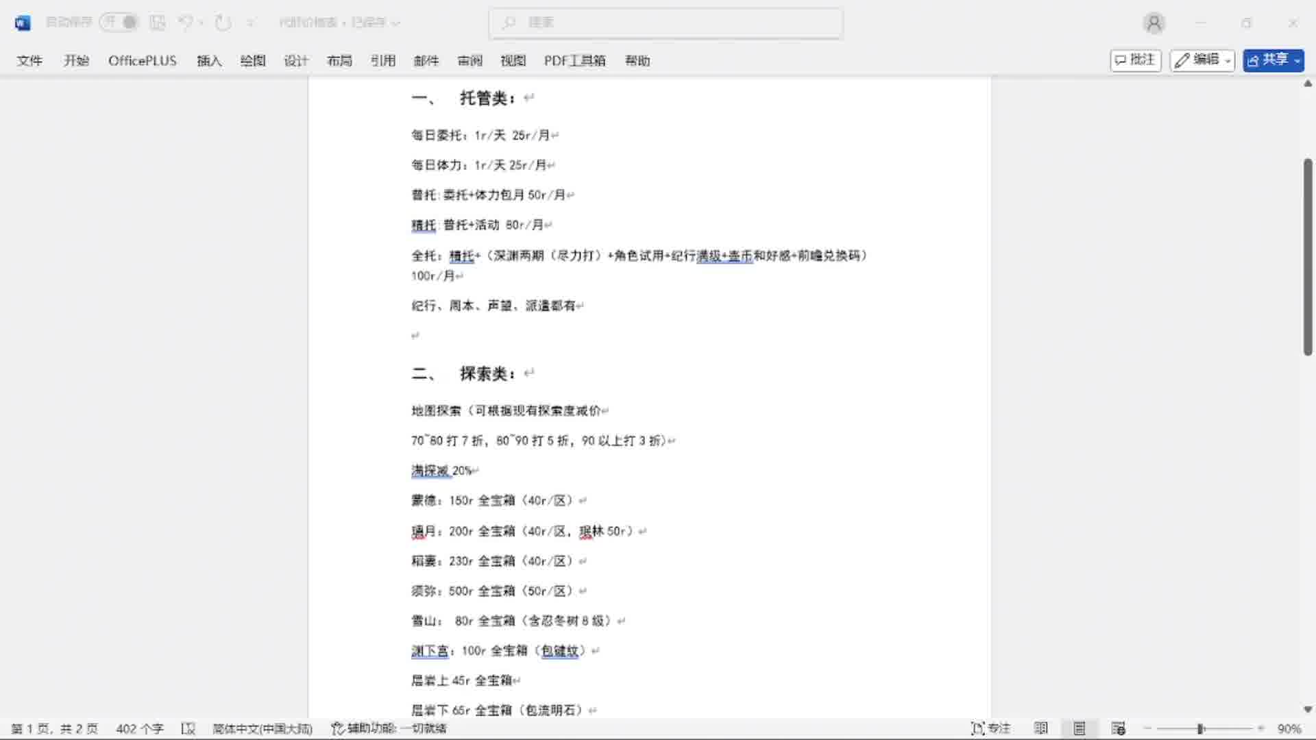Select the Web Layout view icon

tap(1119, 728)
